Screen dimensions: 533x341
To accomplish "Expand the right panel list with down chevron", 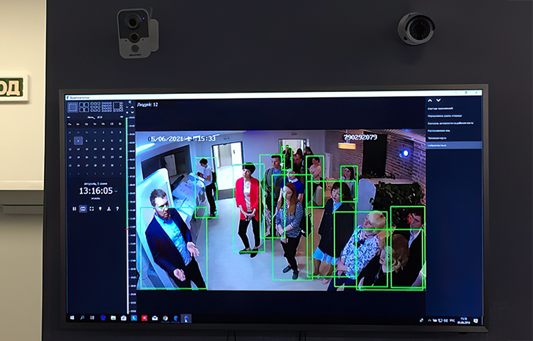I will pyautogui.click(x=438, y=101).
